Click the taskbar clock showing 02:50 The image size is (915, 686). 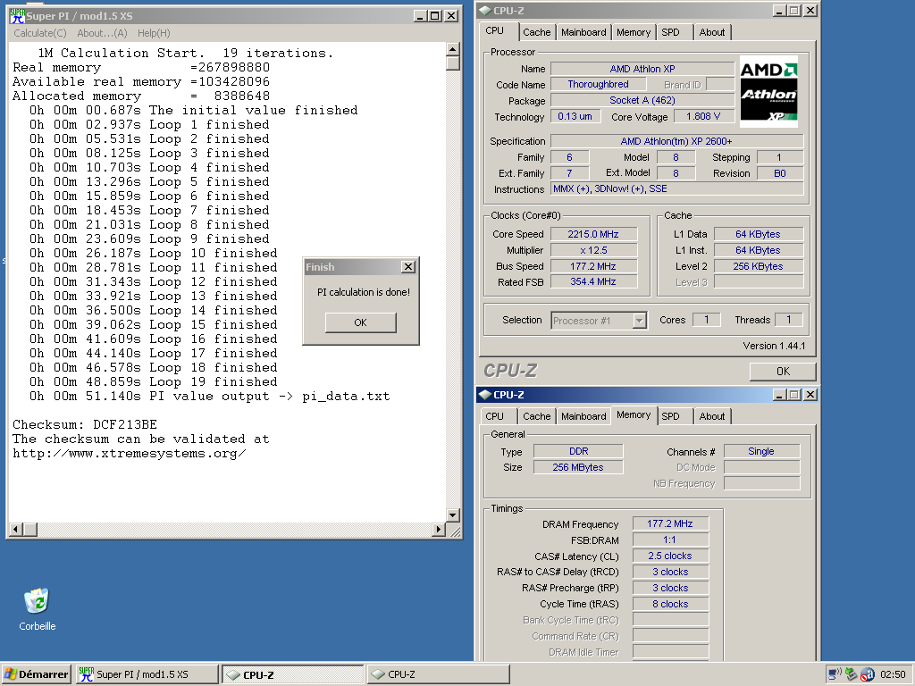point(893,674)
